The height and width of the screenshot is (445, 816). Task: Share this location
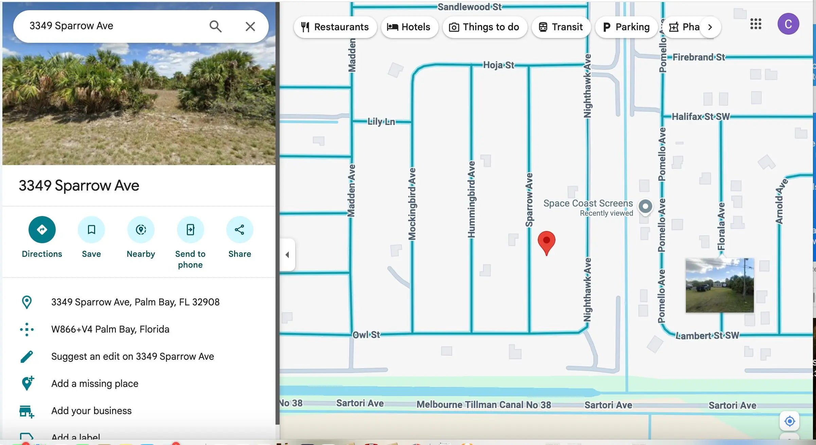coord(240,230)
